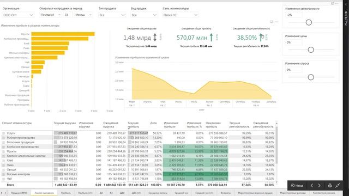Viewport: 349px width, 196px height.
Task: Exit full screen using the collapse arrows icon
Action: point(338,186)
